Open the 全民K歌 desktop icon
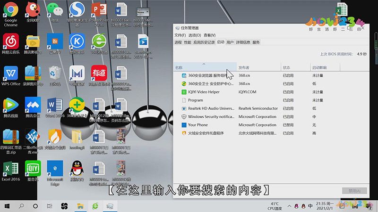Image resolution: width=378 pixels, height=212 pixels. pyautogui.click(x=33, y=12)
